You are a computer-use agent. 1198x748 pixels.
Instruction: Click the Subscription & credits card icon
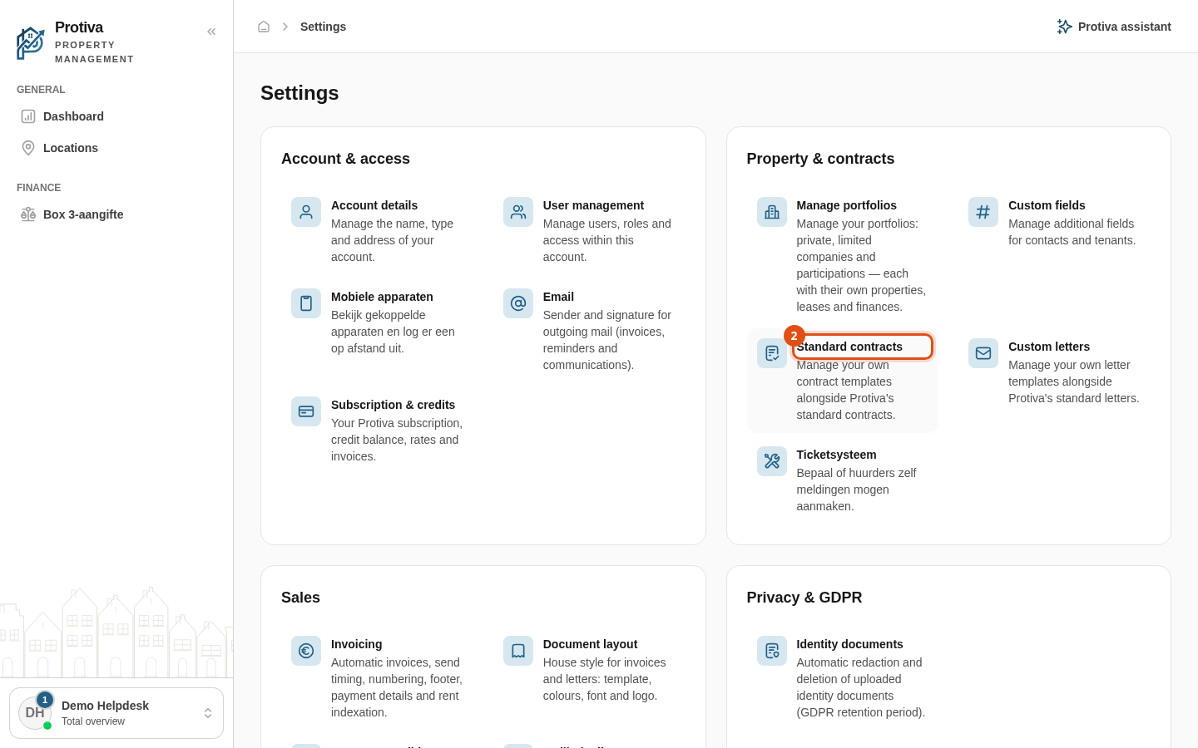pos(306,411)
